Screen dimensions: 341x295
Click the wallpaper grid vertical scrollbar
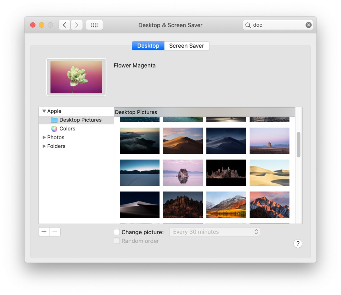[x=298, y=144]
